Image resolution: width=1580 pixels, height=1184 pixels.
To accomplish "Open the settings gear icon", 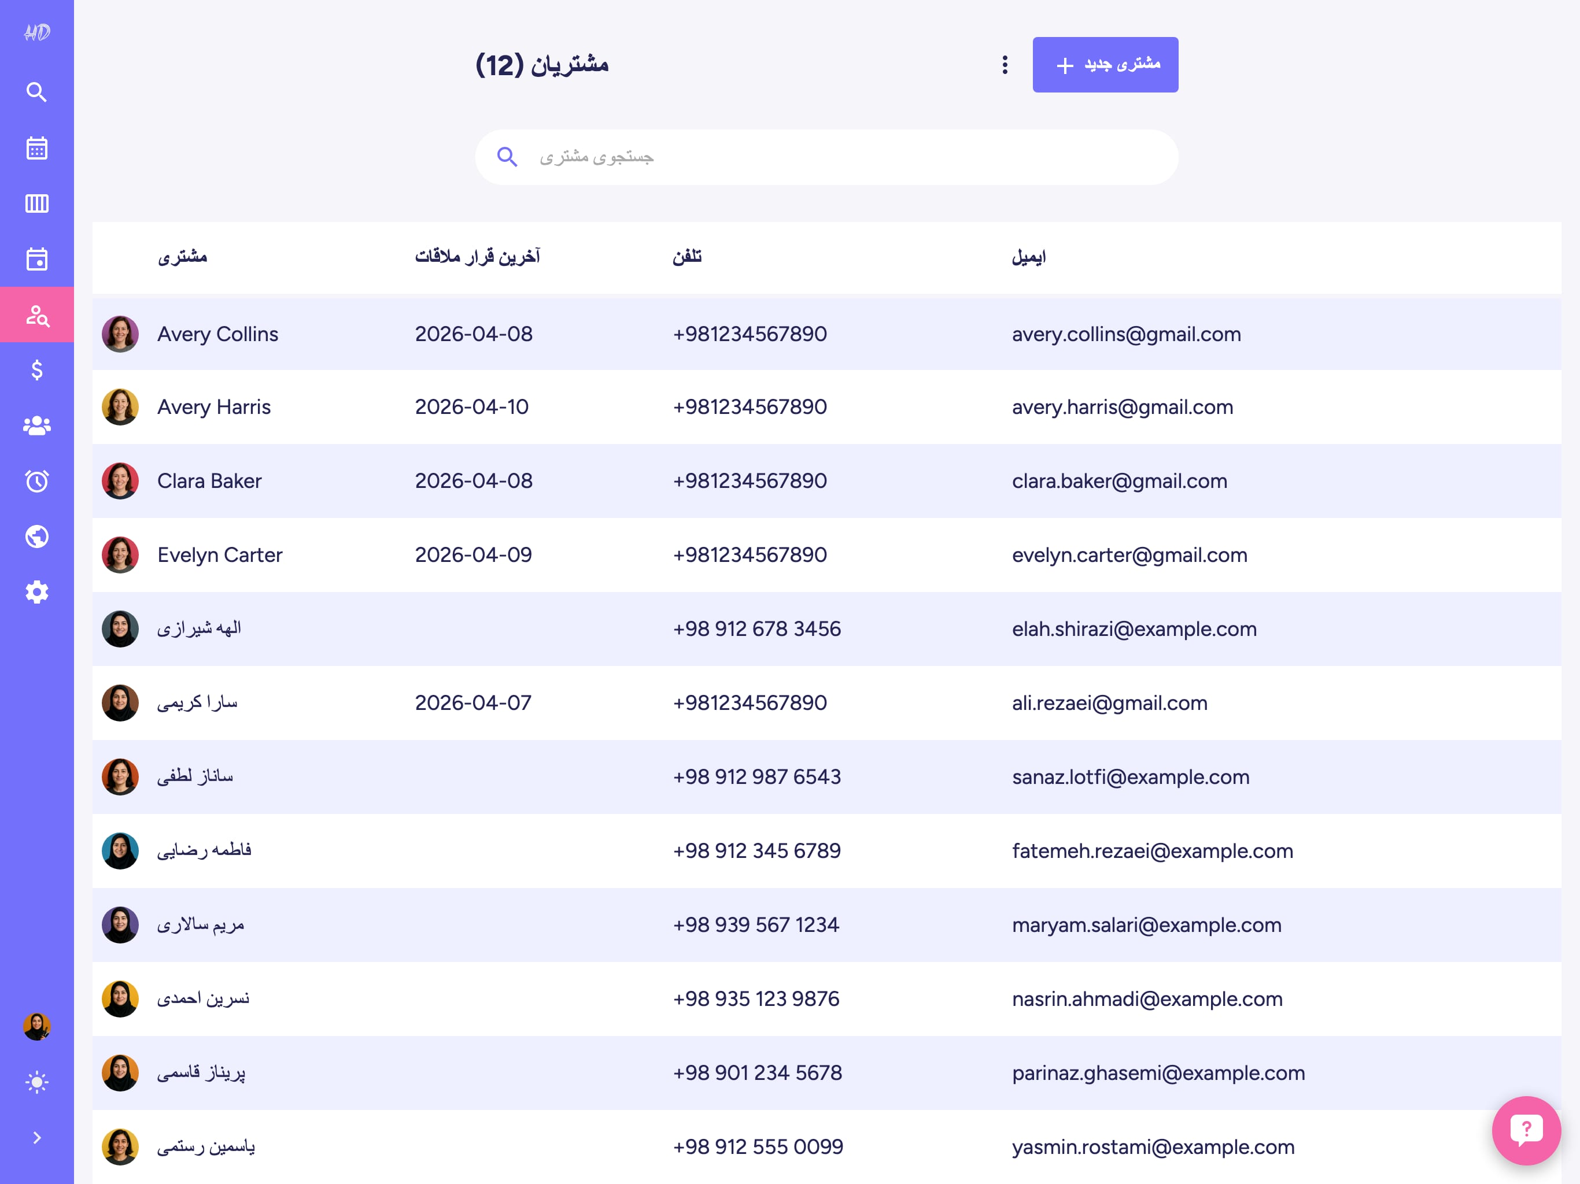I will pyautogui.click(x=36, y=592).
